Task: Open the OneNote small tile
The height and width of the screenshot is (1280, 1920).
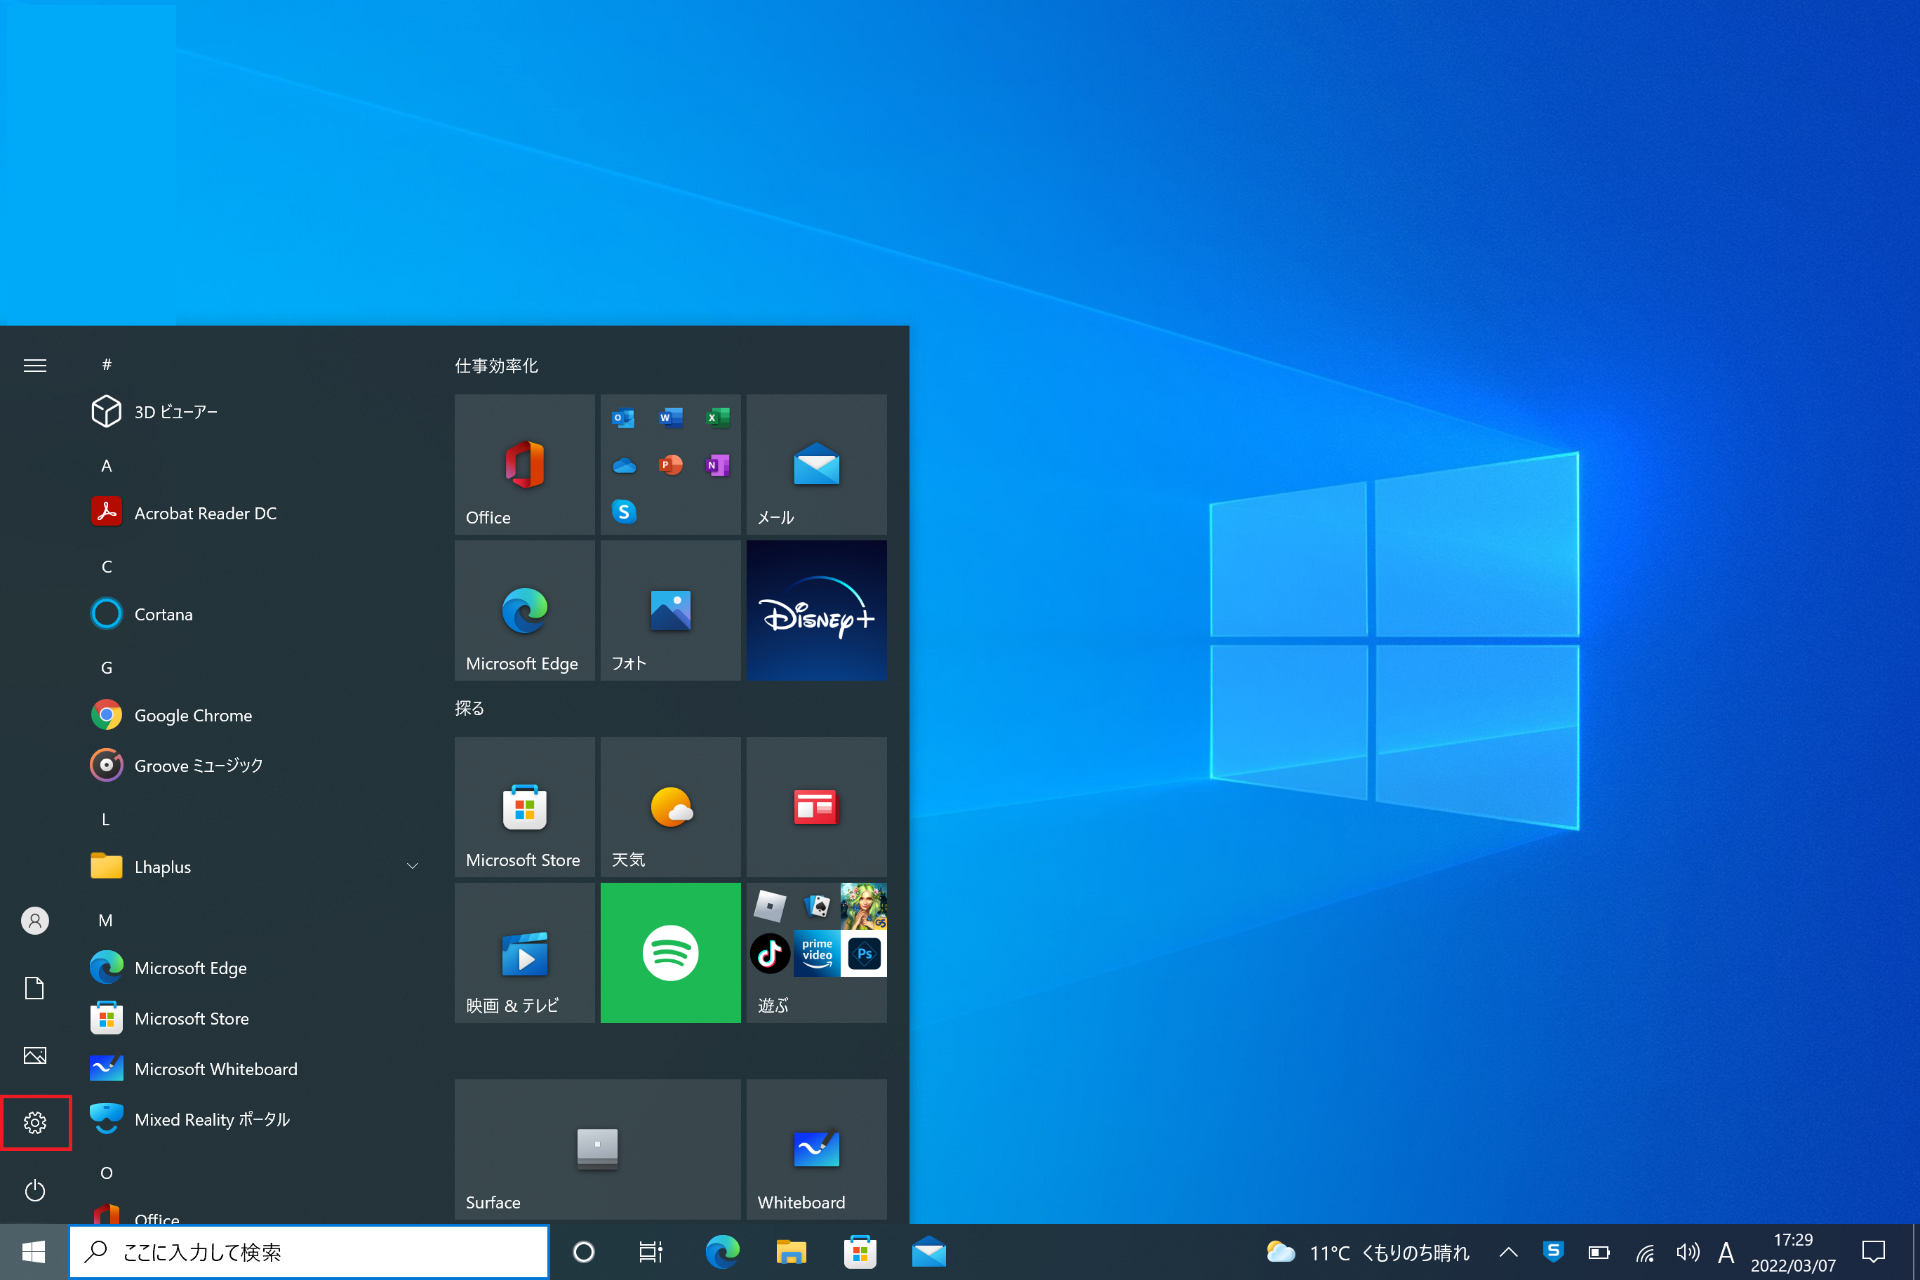Action: (x=718, y=465)
